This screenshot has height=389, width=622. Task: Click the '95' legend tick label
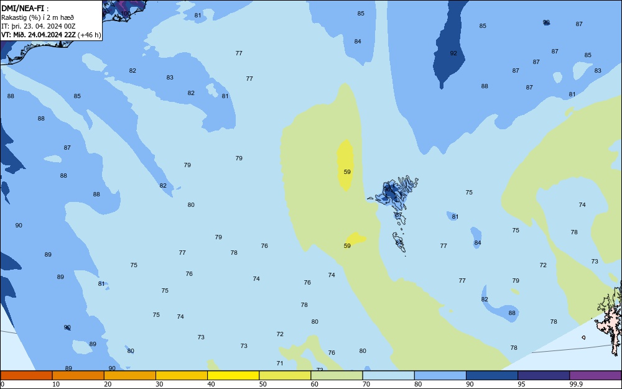coord(521,384)
